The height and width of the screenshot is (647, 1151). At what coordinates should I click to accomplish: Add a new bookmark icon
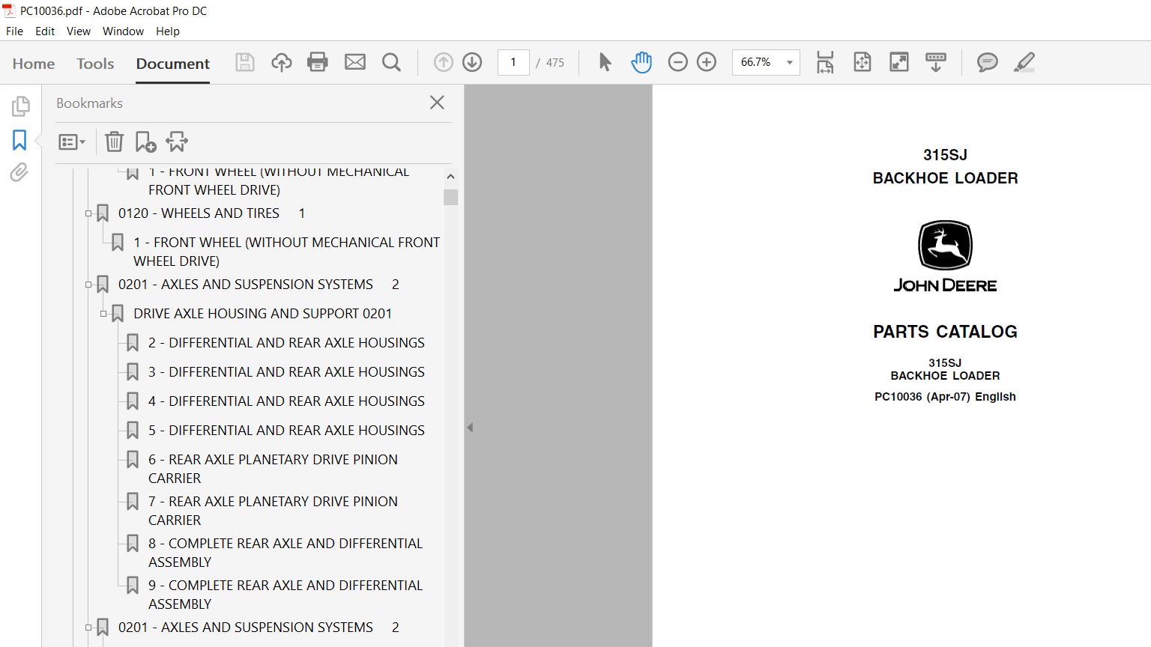pos(145,142)
